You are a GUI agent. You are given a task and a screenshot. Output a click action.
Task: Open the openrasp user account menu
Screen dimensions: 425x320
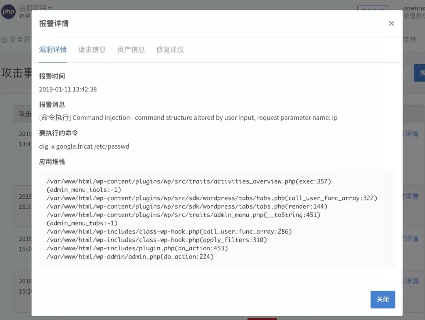click(x=414, y=8)
